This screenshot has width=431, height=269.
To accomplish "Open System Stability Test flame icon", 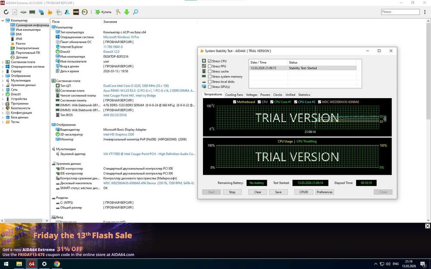I will 50,12.
